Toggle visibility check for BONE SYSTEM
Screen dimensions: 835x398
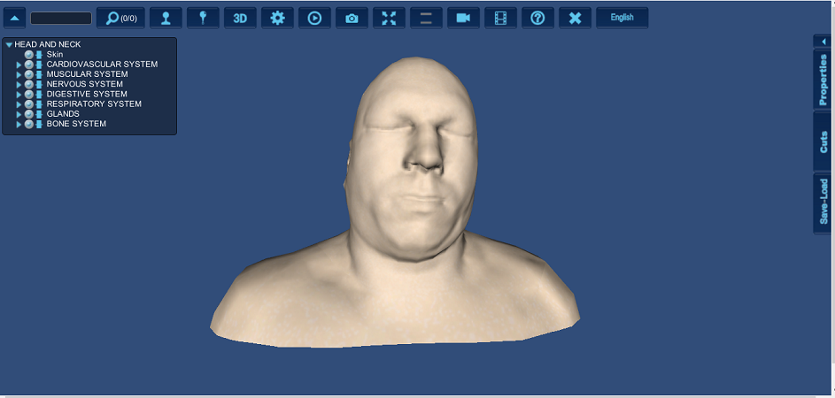click(x=28, y=124)
